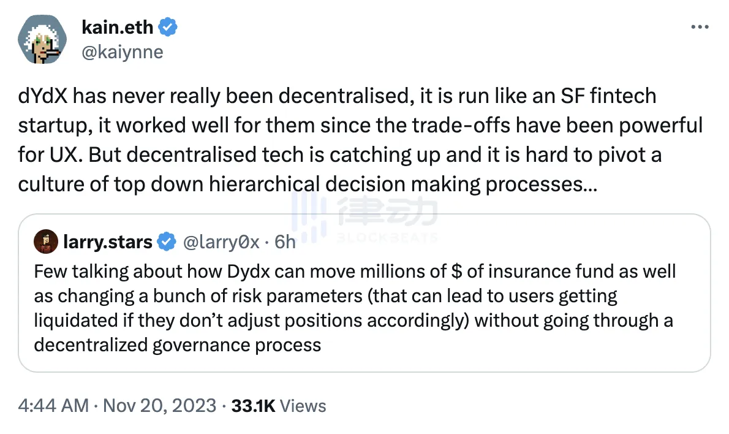Click the verified badge next to larry.stars
The height and width of the screenshot is (434, 729).
click(165, 242)
